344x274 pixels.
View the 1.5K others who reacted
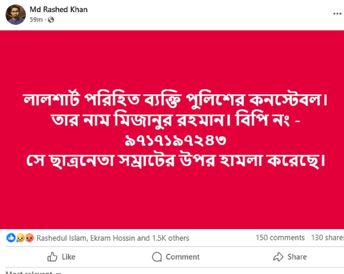coord(171,238)
